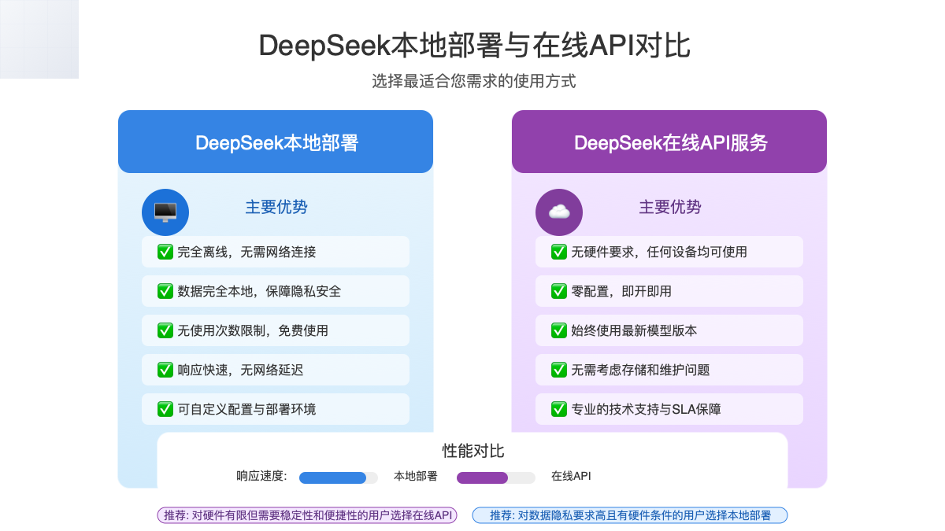Click the text 专业的技术支持与SLA保障
Image resolution: width=945 pixels, height=531 pixels.
click(646, 409)
